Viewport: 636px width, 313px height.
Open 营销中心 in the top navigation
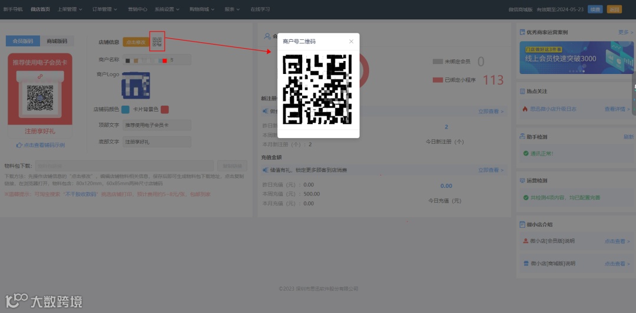tap(137, 9)
